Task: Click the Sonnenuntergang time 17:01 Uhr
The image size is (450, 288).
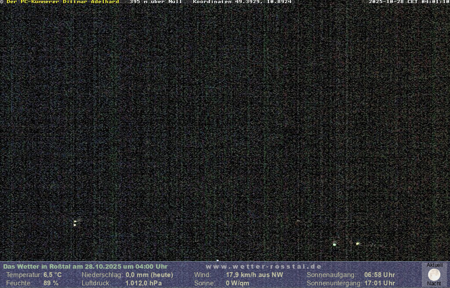Action: pos(379,283)
